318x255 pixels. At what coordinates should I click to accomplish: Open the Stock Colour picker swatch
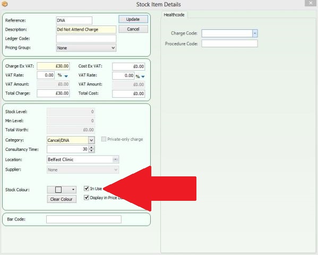(x=62, y=190)
